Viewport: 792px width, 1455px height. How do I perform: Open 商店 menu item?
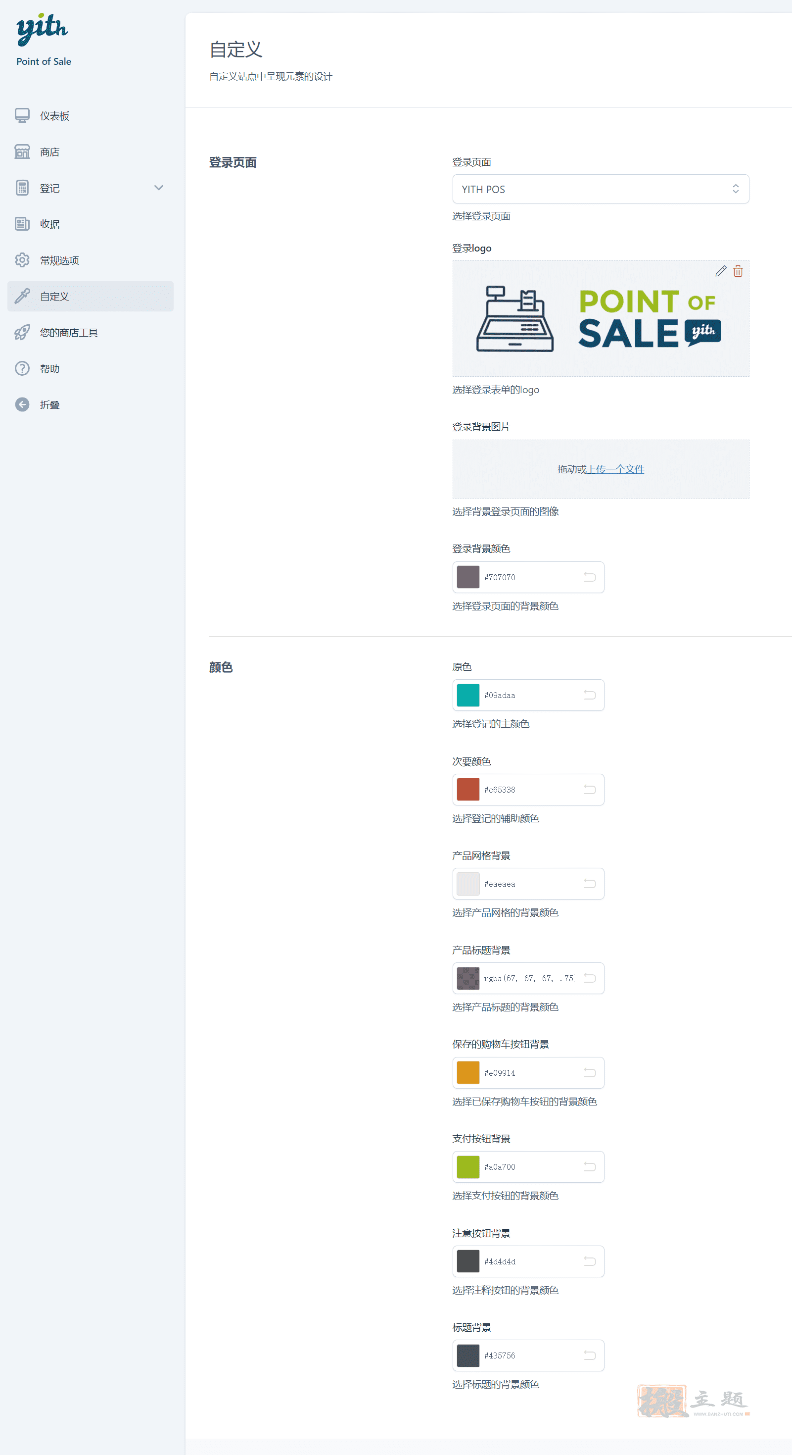(x=91, y=152)
